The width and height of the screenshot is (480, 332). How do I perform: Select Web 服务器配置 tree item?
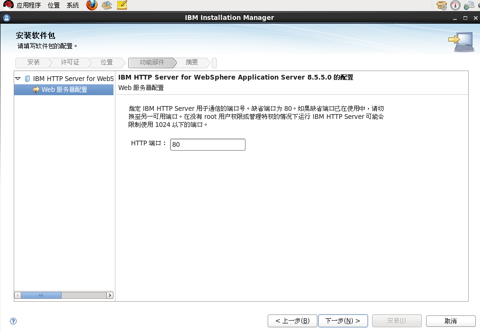click(64, 90)
